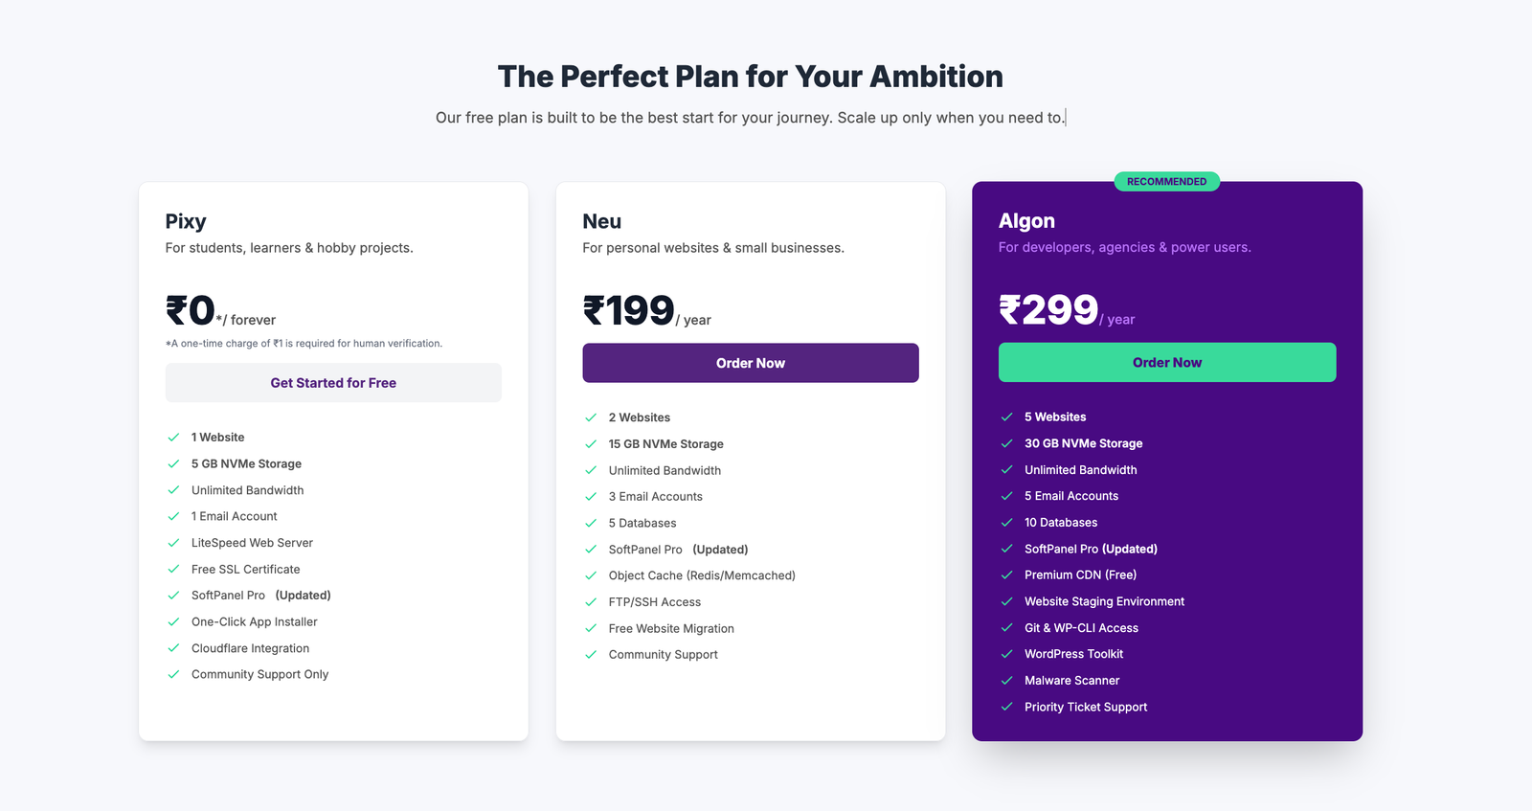
Task: Click the checkmark beside Priority Ticket Support
Action: [1006, 708]
